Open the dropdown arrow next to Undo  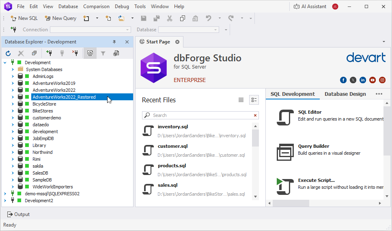(x=220, y=18)
